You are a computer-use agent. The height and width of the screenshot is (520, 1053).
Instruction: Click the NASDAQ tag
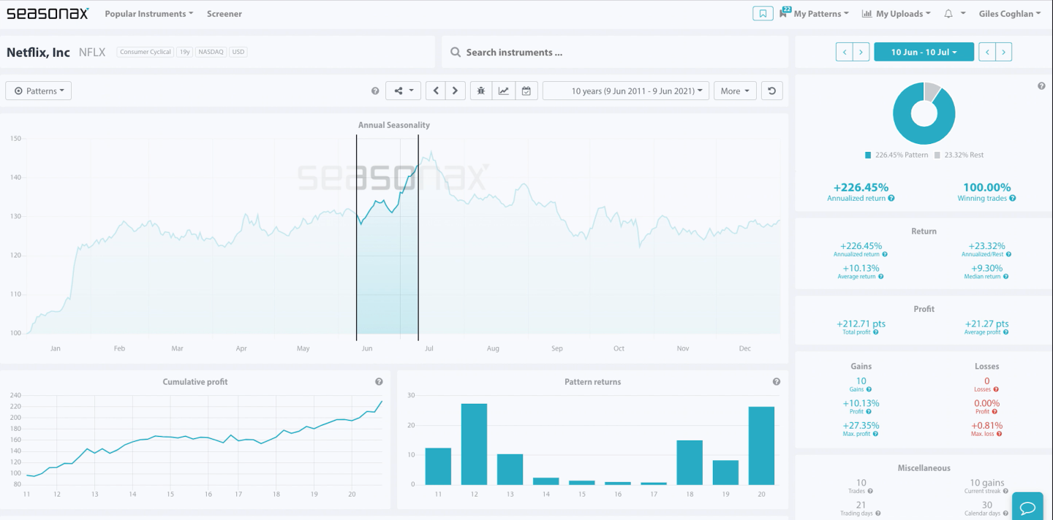click(211, 52)
